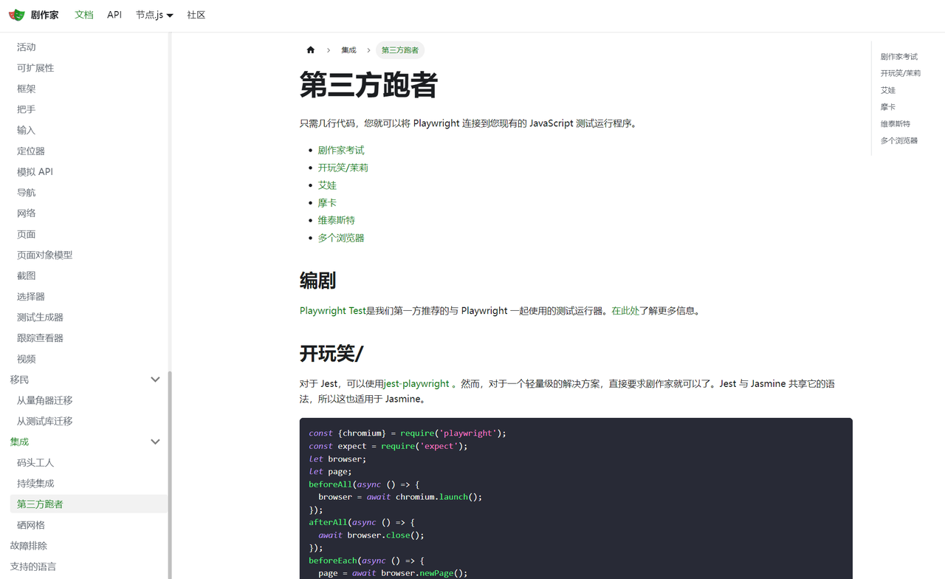The height and width of the screenshot is (579, 945).
Task: Follow the 维泰斯特 link in the bullet list
Action: [337, 220]
